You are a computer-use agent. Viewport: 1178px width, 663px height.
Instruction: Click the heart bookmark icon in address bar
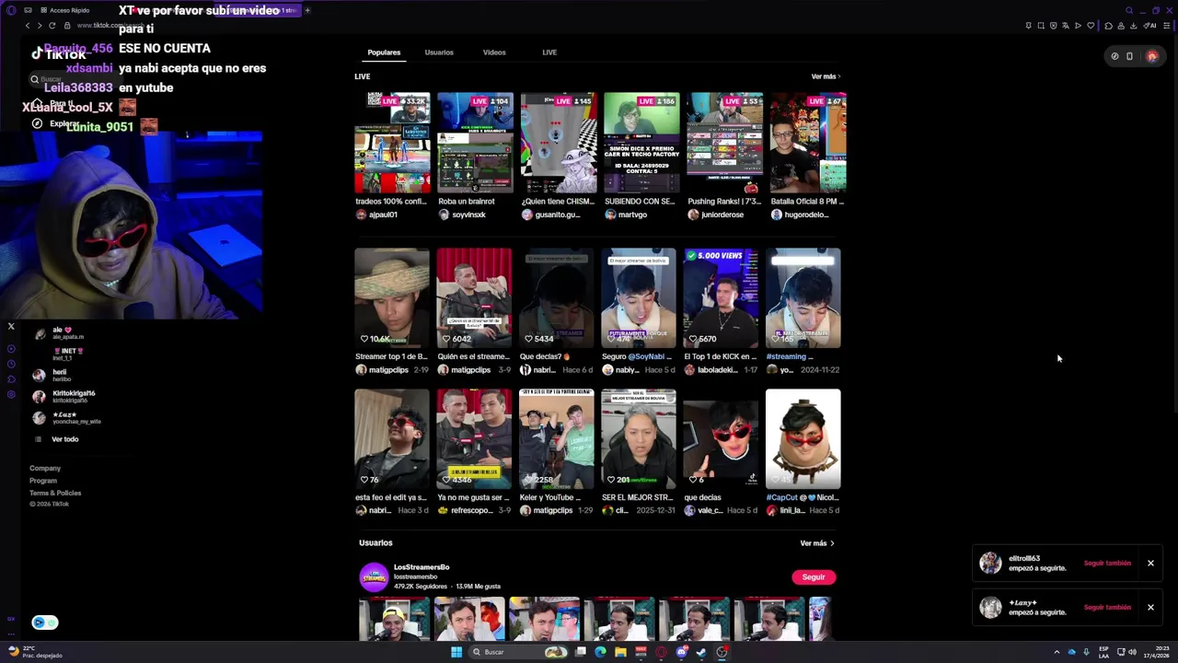(x=1091, y=26)
